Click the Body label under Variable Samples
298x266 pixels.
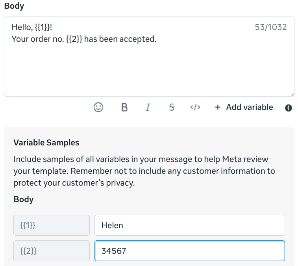(24, 199)
